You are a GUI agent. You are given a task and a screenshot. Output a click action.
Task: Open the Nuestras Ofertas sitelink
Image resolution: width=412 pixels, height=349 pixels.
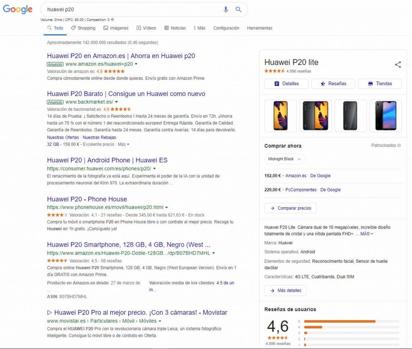tap(63, 137)
